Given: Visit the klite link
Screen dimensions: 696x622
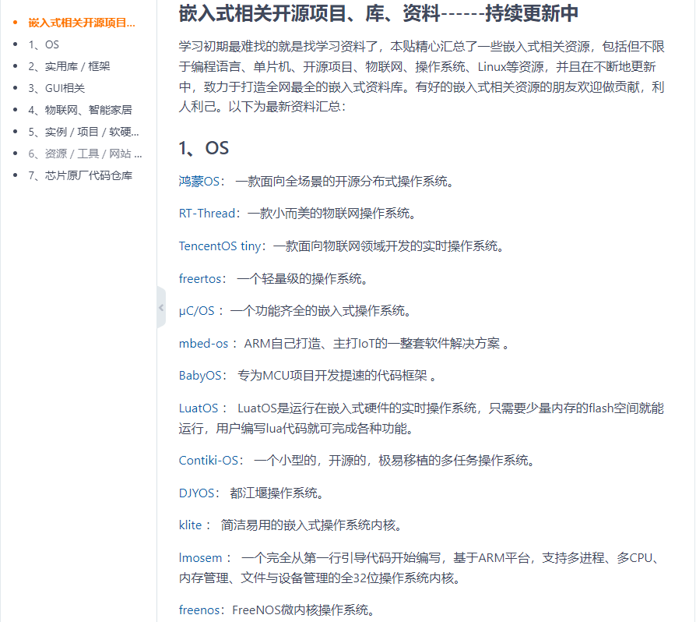Looking at the screenshot, I should pos(191,525).
